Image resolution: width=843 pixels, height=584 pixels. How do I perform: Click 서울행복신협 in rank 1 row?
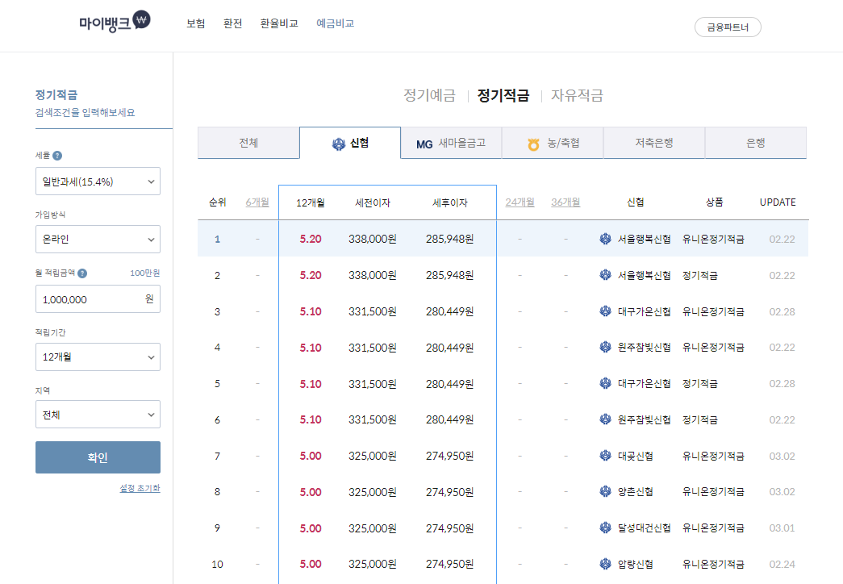pos(644,239)
